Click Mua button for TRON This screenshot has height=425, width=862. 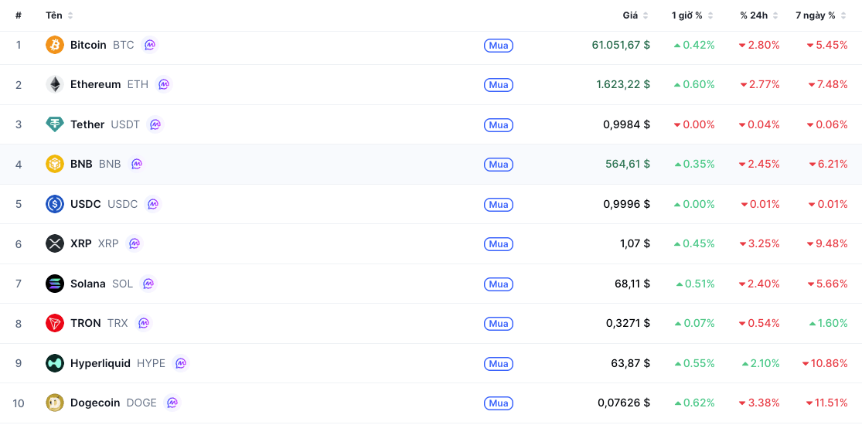point(499,323)
